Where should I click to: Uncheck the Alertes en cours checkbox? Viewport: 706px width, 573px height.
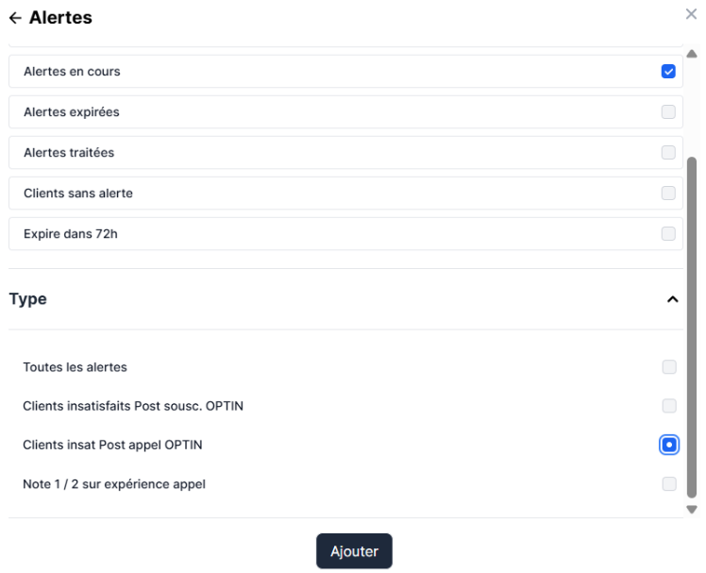pos(668,72)
